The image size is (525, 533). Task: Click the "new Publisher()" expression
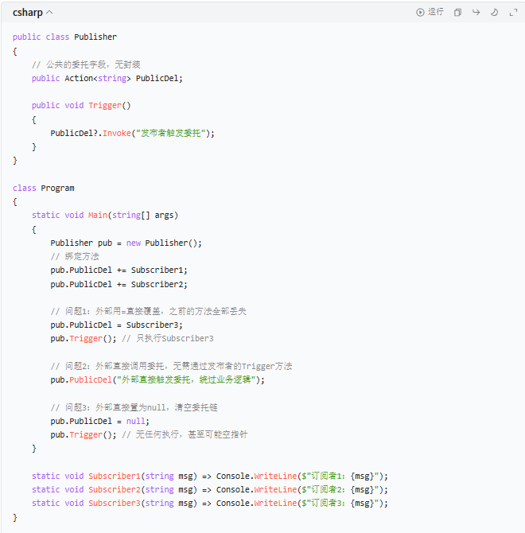[164, 243]
